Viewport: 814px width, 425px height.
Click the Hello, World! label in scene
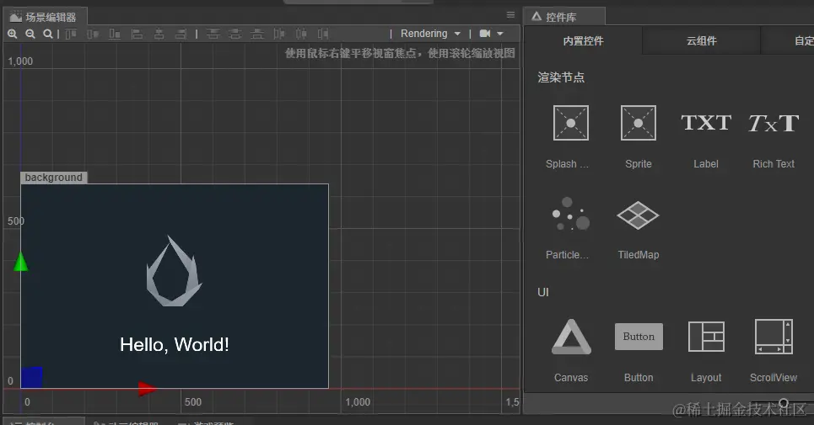pyautogui.click(x=175, y=345)
